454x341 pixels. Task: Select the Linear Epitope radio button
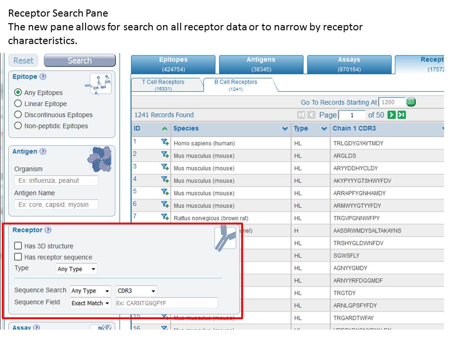[x=18, y=104]
